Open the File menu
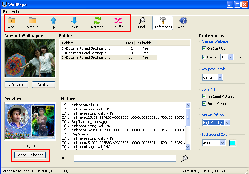 pos(5,12)
